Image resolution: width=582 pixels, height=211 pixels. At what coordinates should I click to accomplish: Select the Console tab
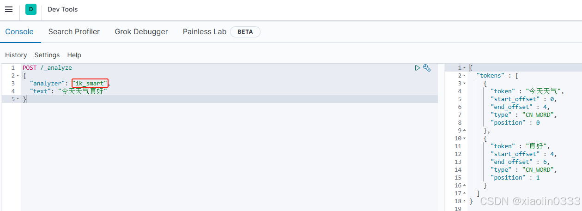[x=19, y=32]
